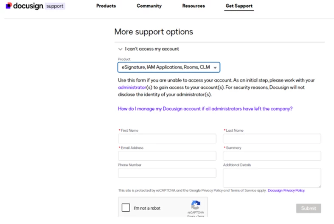The height and width of the screenshot is (224, 334).
Task: Click the Docusign logo icon
Action: tap(9, 6)
